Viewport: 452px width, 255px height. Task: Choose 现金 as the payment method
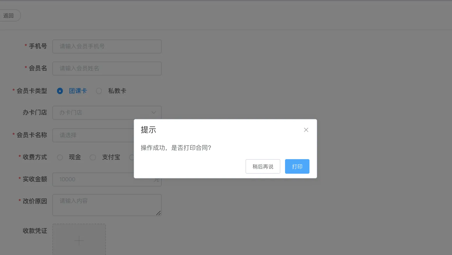(x=60, y=157)
